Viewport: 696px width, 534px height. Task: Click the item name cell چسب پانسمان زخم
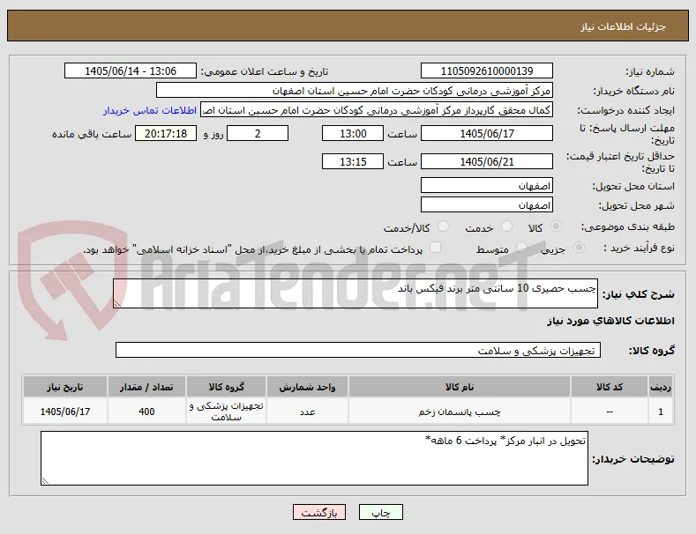click(460, 412)
